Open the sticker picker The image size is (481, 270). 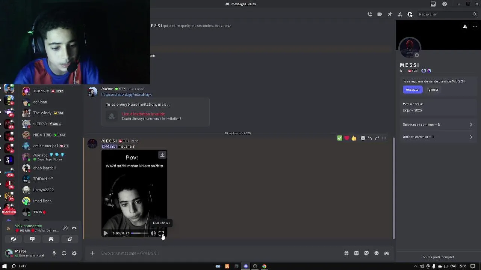pos(366,253)
